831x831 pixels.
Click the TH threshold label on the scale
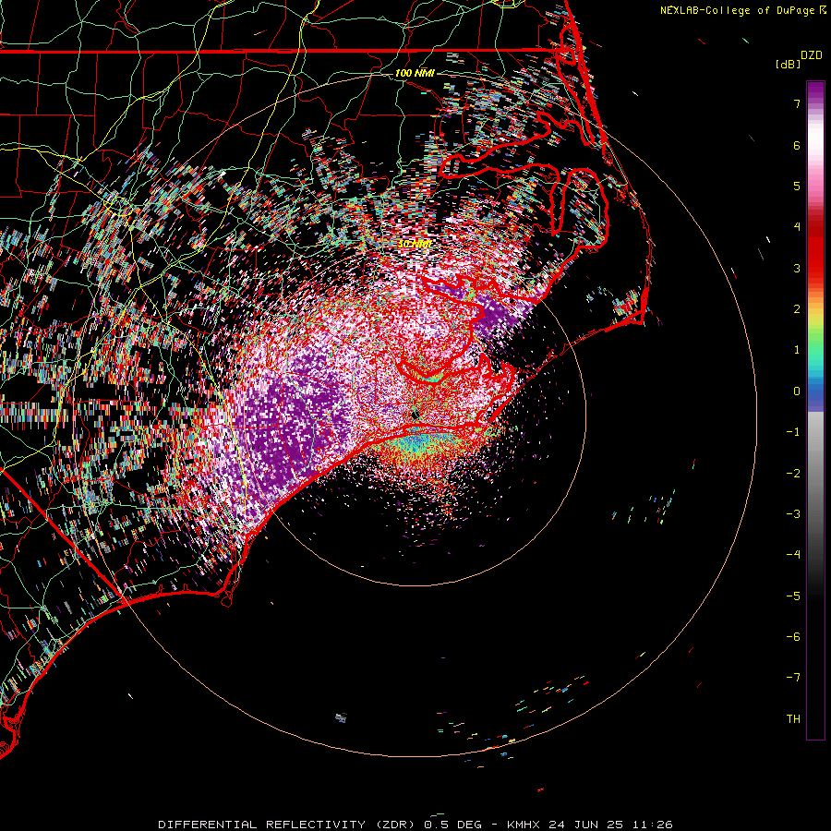pos(793,718)
